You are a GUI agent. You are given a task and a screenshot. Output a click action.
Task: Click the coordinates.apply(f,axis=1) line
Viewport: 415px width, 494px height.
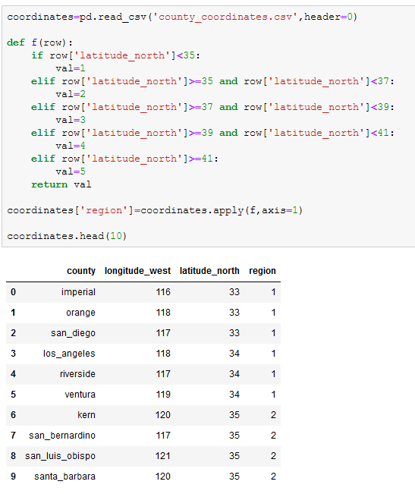click(155, 210)
